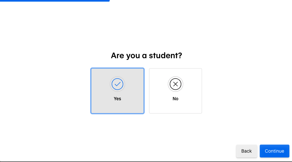Click the unfilled progress track at top right

tap(201, 1)
